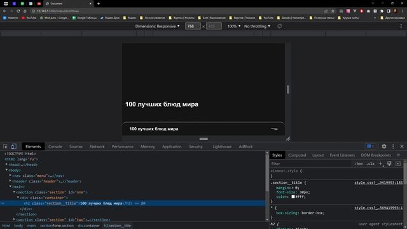Open the Chrome three-dot menu
The image size is (407, 229).
pyautogui.click(x=403, y=11)
